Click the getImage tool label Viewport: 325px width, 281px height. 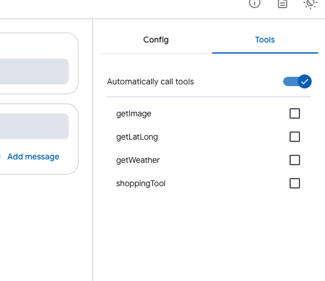pos(134,113)
